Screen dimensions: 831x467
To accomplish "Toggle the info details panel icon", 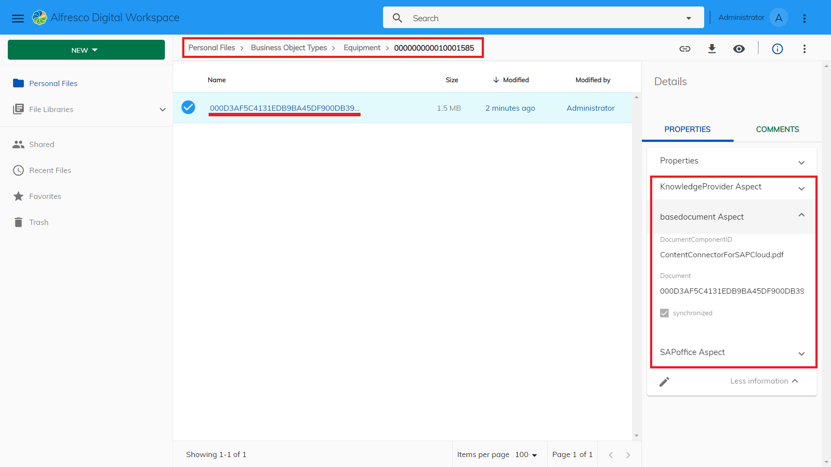I will point(777,49).
